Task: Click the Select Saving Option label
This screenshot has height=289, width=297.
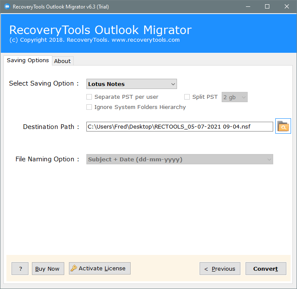Action: click(x=44, y=83)
